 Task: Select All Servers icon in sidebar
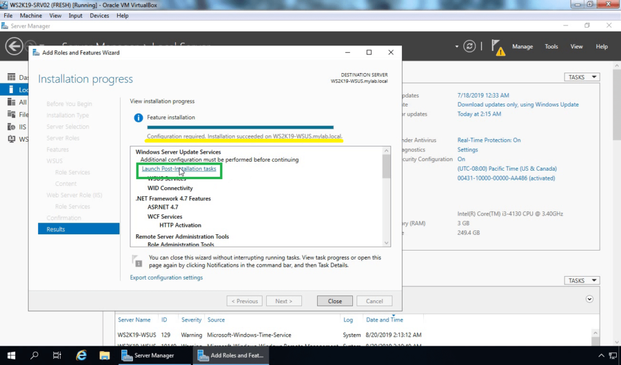tap(12, 102)
